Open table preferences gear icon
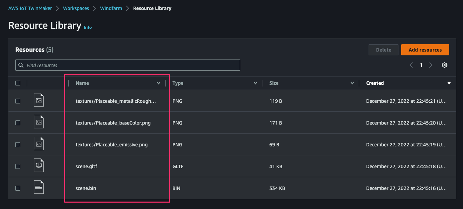This screenshot has width=463, height=209. (x=445, y=65)
